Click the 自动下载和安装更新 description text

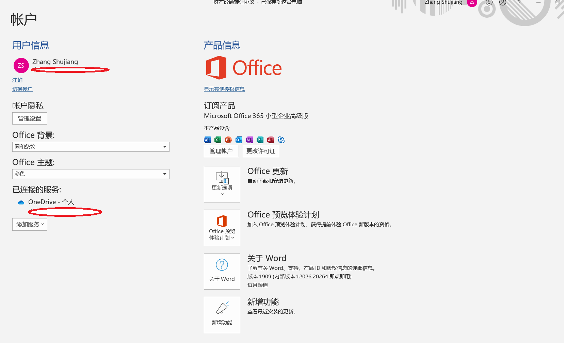pos(272,181)
